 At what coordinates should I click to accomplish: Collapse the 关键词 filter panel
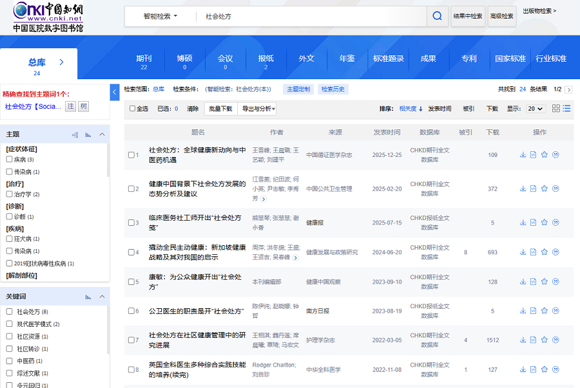102,297
